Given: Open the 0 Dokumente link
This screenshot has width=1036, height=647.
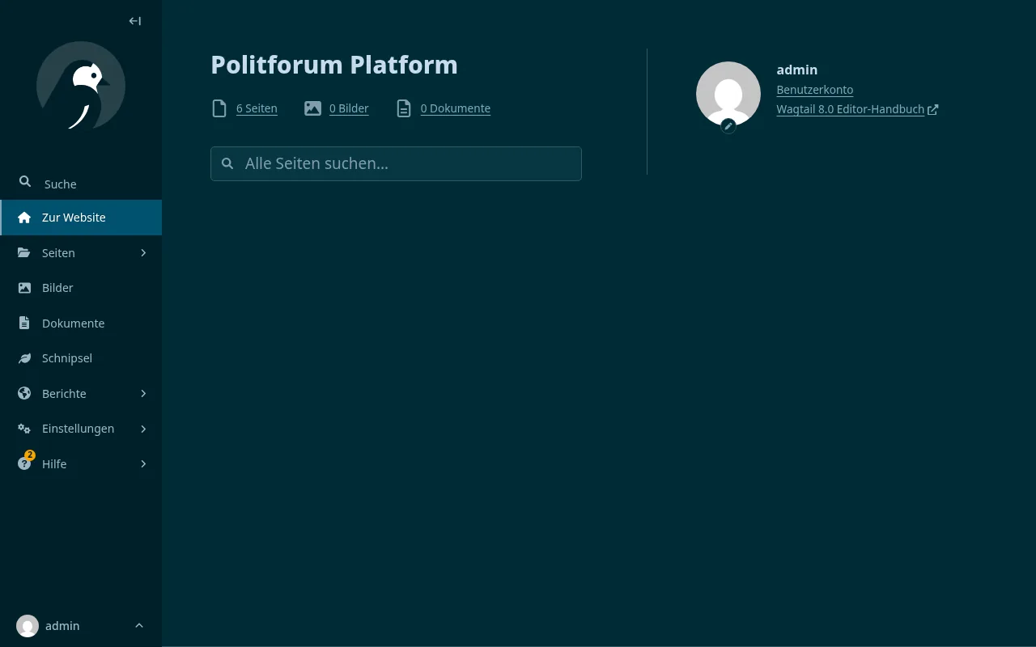Looking at the screenshot, I should click(456, 108).
